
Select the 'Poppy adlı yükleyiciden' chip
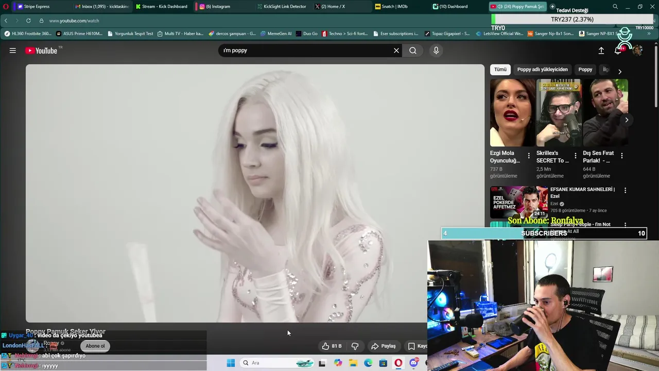click(x=543, y=70)
